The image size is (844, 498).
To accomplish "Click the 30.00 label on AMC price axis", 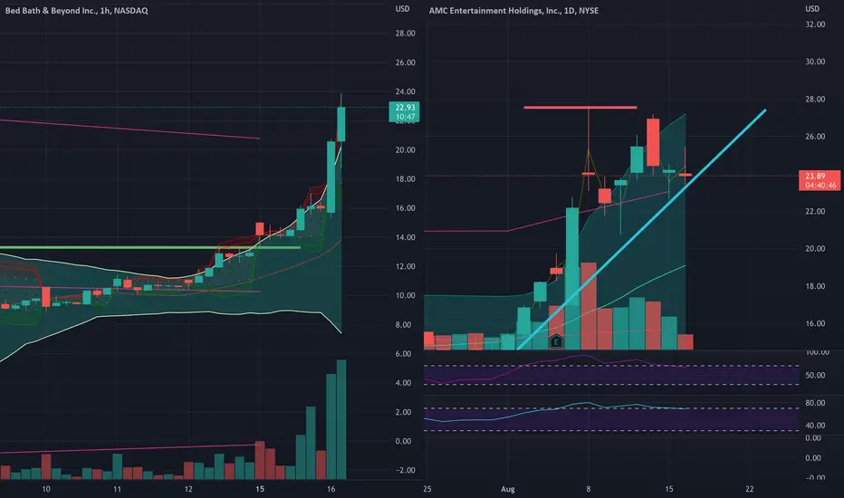I will pos(815,62).
